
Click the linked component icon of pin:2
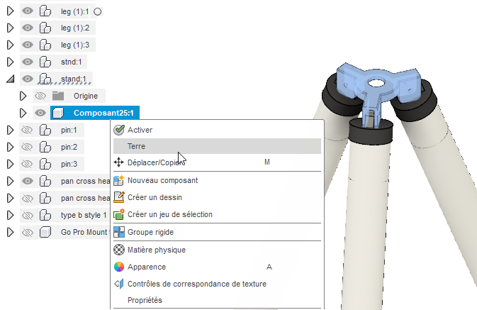pos(45,148)
